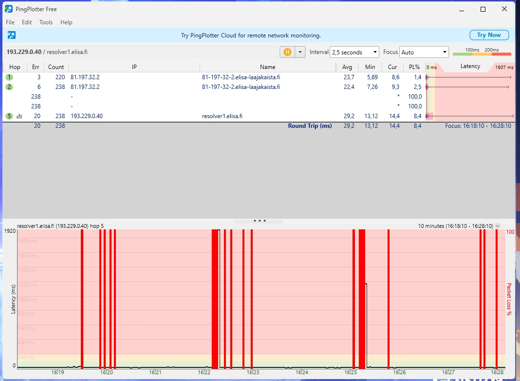520x381 pixels.
Task: Click the Try Now button
Action: click(489, 35)
